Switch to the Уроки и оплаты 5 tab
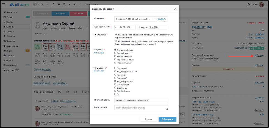 44,92
